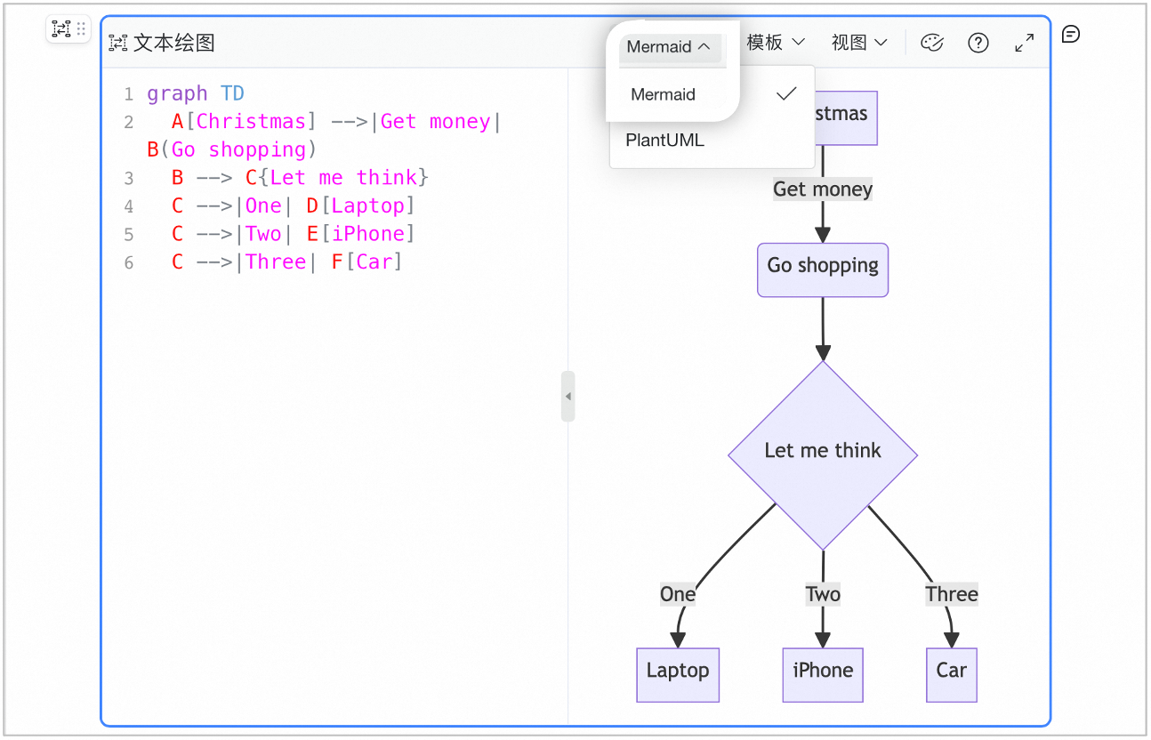Click the 'Go shopping' diagram node
1151x740 pixels.
823,270
